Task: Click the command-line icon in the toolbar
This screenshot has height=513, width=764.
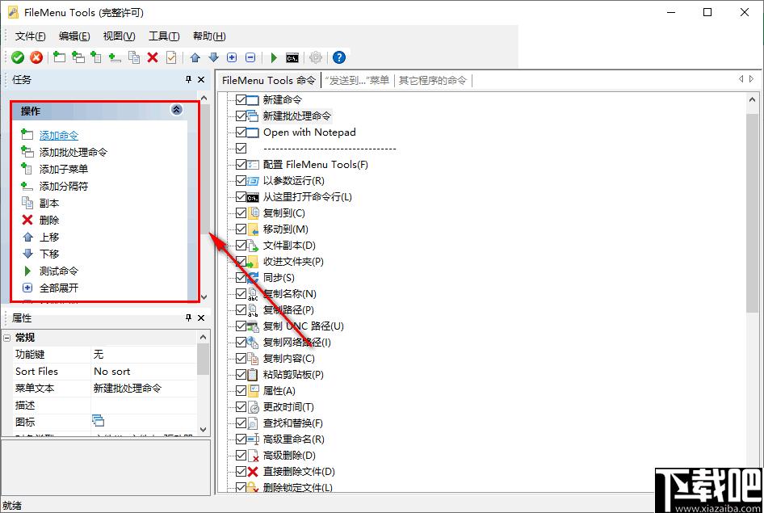Action: 292,57
